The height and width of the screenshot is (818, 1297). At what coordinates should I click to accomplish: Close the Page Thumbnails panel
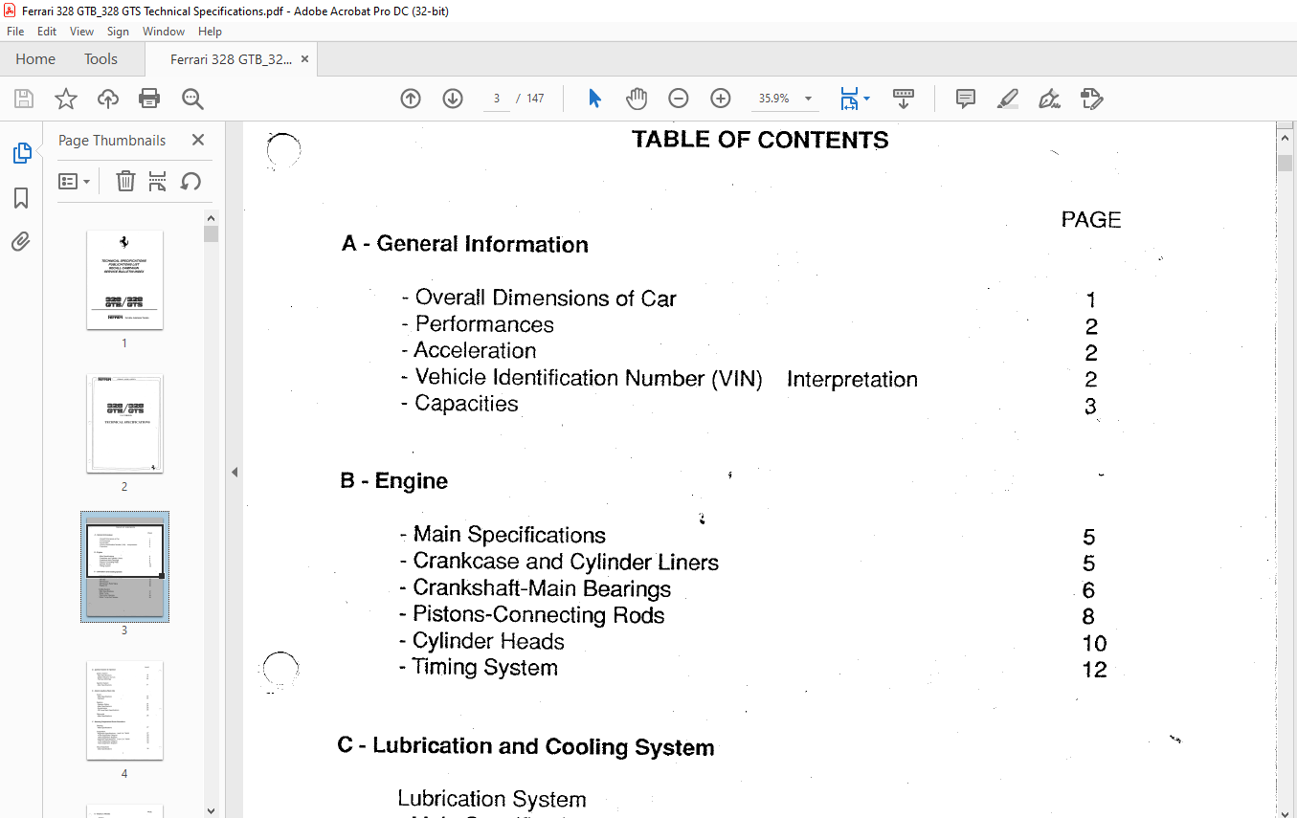pos(198,140)
